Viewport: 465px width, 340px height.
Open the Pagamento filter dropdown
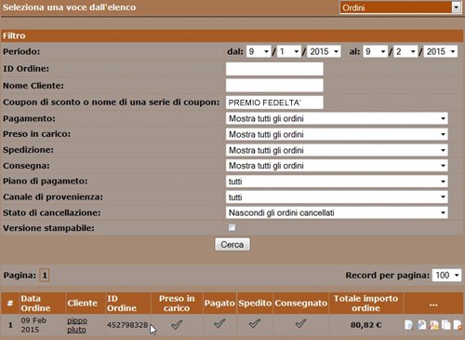click(x=337, y=118)
